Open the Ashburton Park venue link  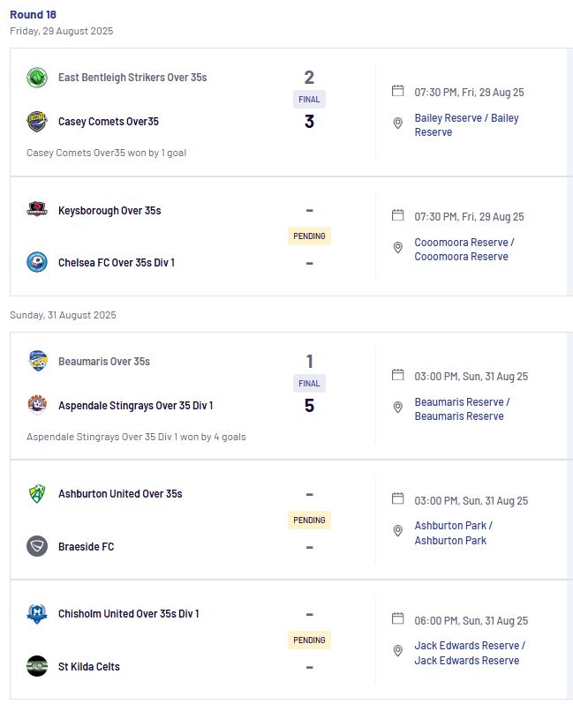click(x=454, y=533)
